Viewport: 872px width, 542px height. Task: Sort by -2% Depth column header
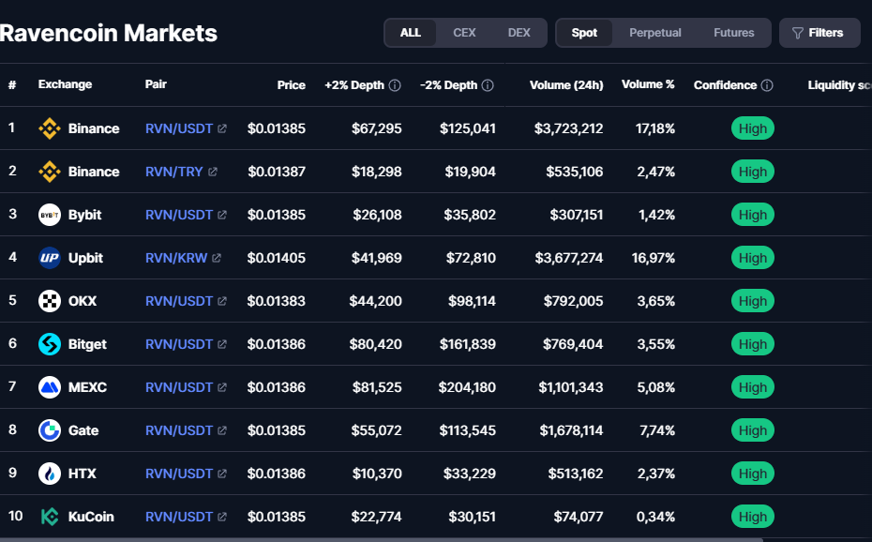click(449, 85)
